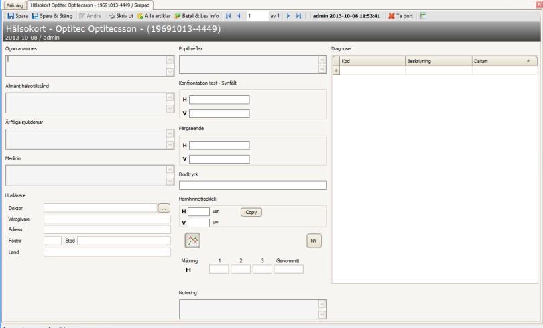Viewport: 543px width, 328px height.
Task: Open the graph chart icon button
Action: [x=192, y=240]
